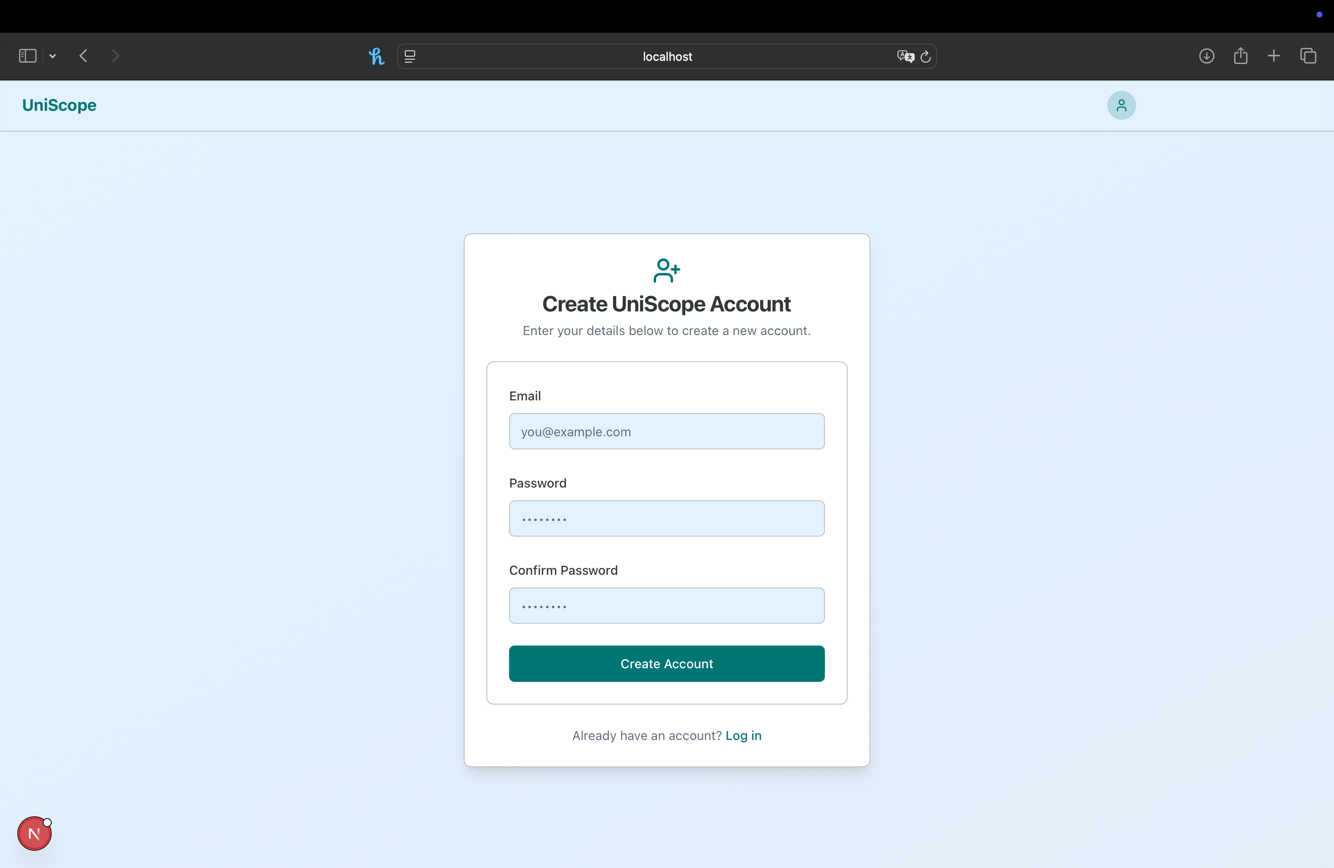
Task: Click the UniScope logo link
Action: pos(59,105)
